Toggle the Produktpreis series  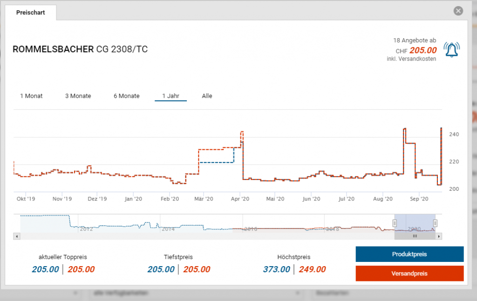(409, 254)
